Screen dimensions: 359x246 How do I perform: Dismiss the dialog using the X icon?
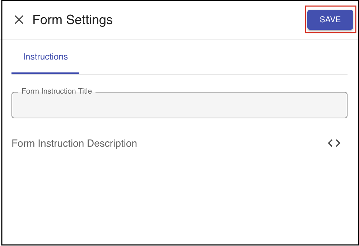[19, 20]
